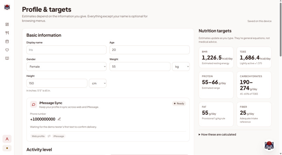Click the sync arrows between Web profile and iMessage
This screenshot has height=155, width=282.
click(49, 136)
